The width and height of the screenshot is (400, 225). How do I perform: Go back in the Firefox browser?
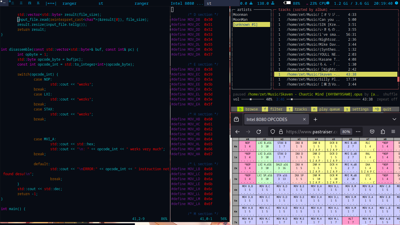click(238, 132)
